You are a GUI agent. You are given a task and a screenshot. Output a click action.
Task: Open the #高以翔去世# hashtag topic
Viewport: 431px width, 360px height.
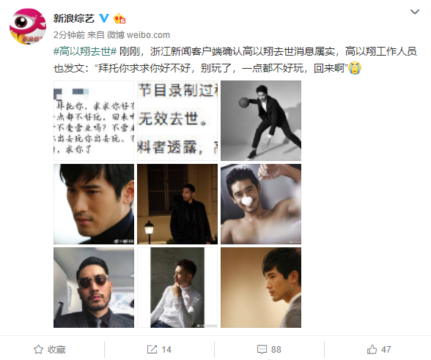coord(85,51)
